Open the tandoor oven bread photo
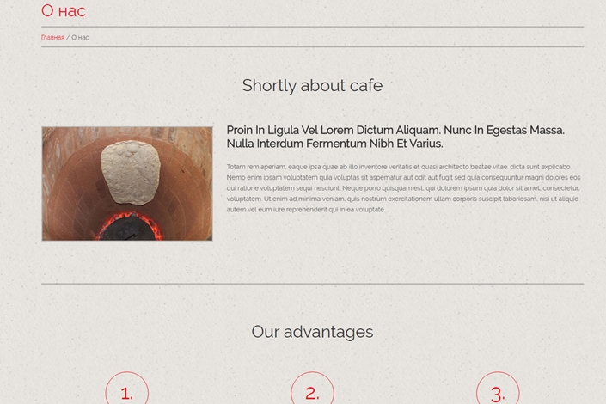The height and width of the screenshot is (404, 606). pos(127,184)
